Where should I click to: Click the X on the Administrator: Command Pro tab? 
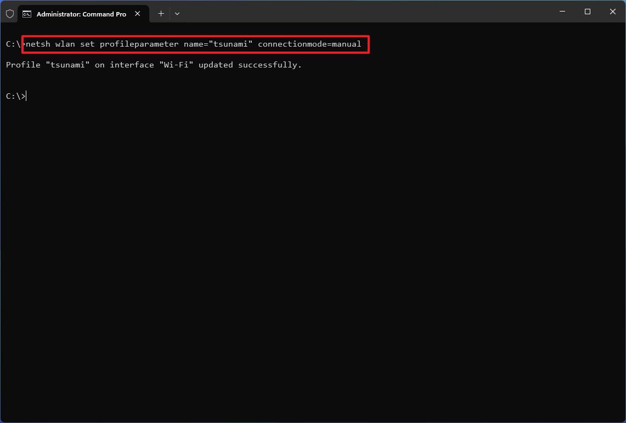pyautogui.click(x=137, y=14)
